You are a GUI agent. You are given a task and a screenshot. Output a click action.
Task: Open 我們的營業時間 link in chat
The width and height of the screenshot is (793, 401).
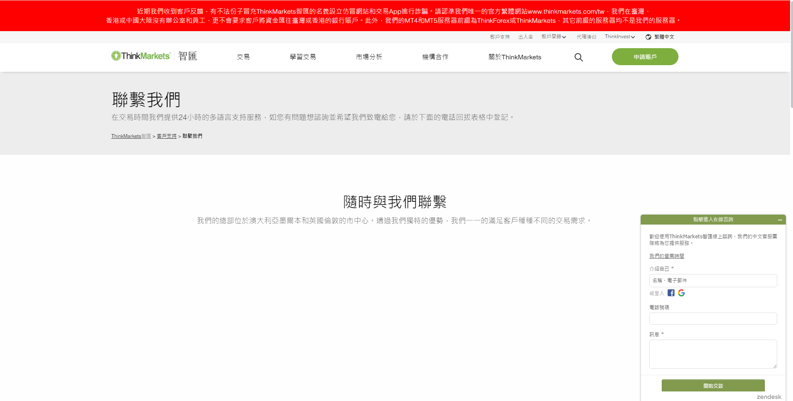coord(666,256)
